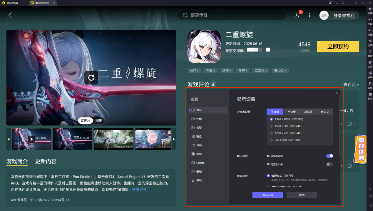Open the user account icon in title bar
The height and width of the screenshot is (211, 373).
[x=330, y=3]
